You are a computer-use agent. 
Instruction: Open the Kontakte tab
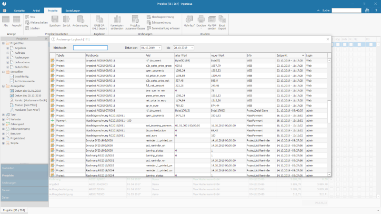click(20, 10)
